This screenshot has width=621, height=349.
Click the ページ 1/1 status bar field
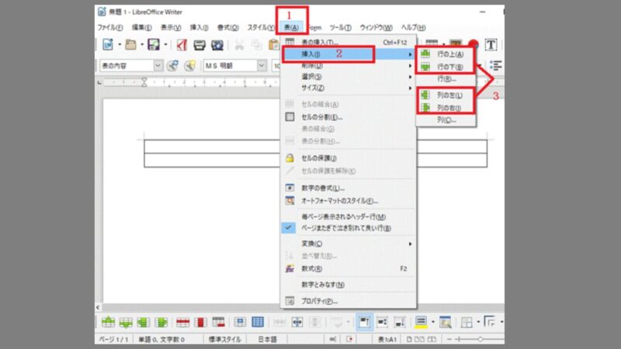[113, 340]
